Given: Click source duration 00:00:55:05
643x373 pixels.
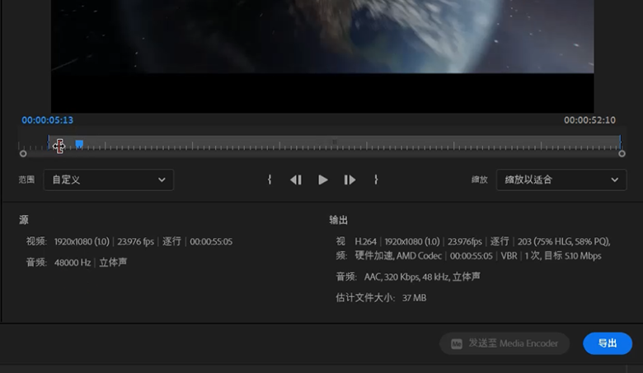Looking at the screenshot, I should 211,241.
